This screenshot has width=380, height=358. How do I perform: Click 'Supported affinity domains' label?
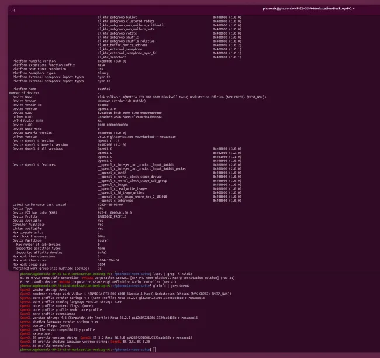click(39, 253)
